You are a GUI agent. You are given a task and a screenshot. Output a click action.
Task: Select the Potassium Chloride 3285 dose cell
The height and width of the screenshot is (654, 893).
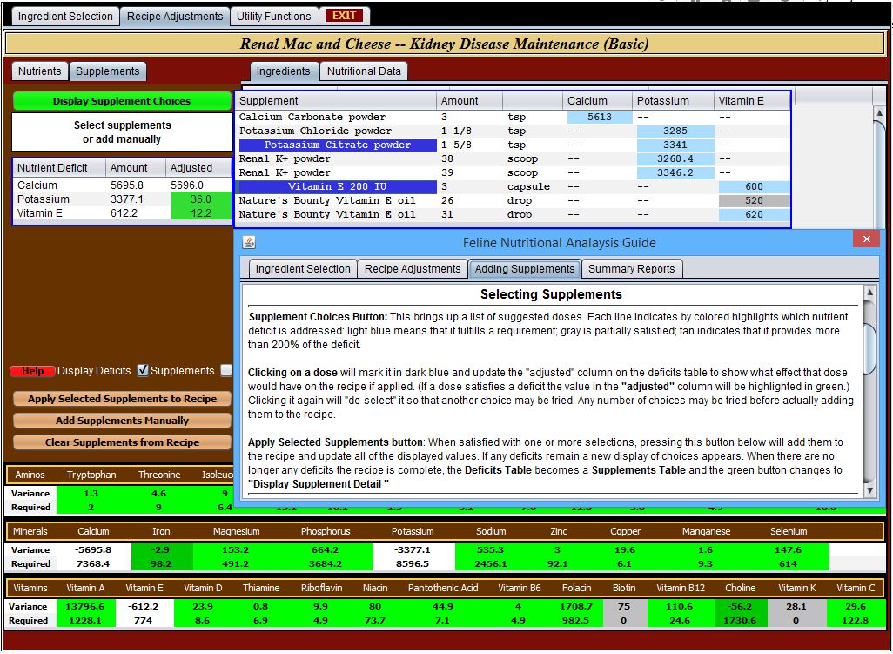tap(675, 131)
